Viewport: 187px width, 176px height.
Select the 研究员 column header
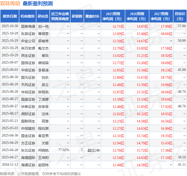point(43,16)
